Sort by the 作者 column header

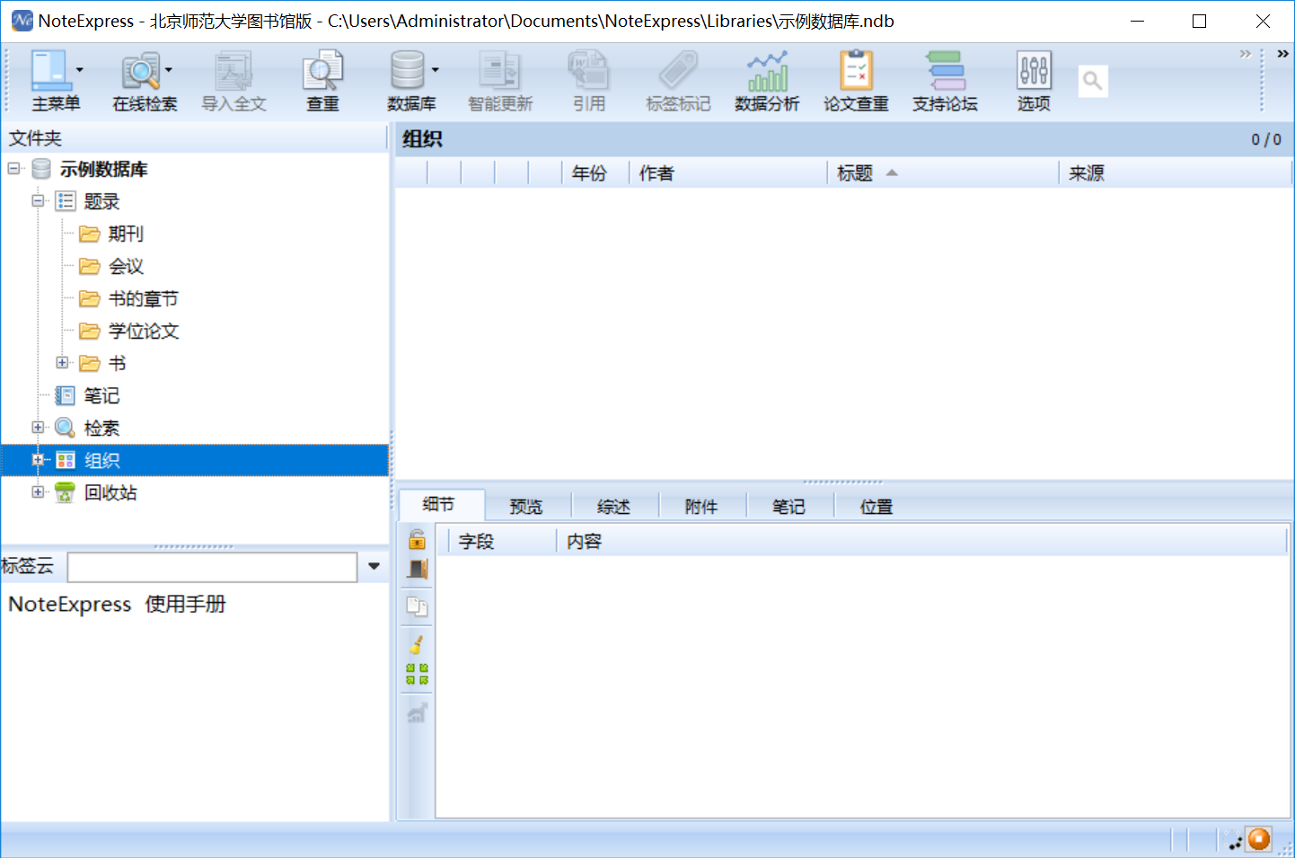[x=727, y=172]
